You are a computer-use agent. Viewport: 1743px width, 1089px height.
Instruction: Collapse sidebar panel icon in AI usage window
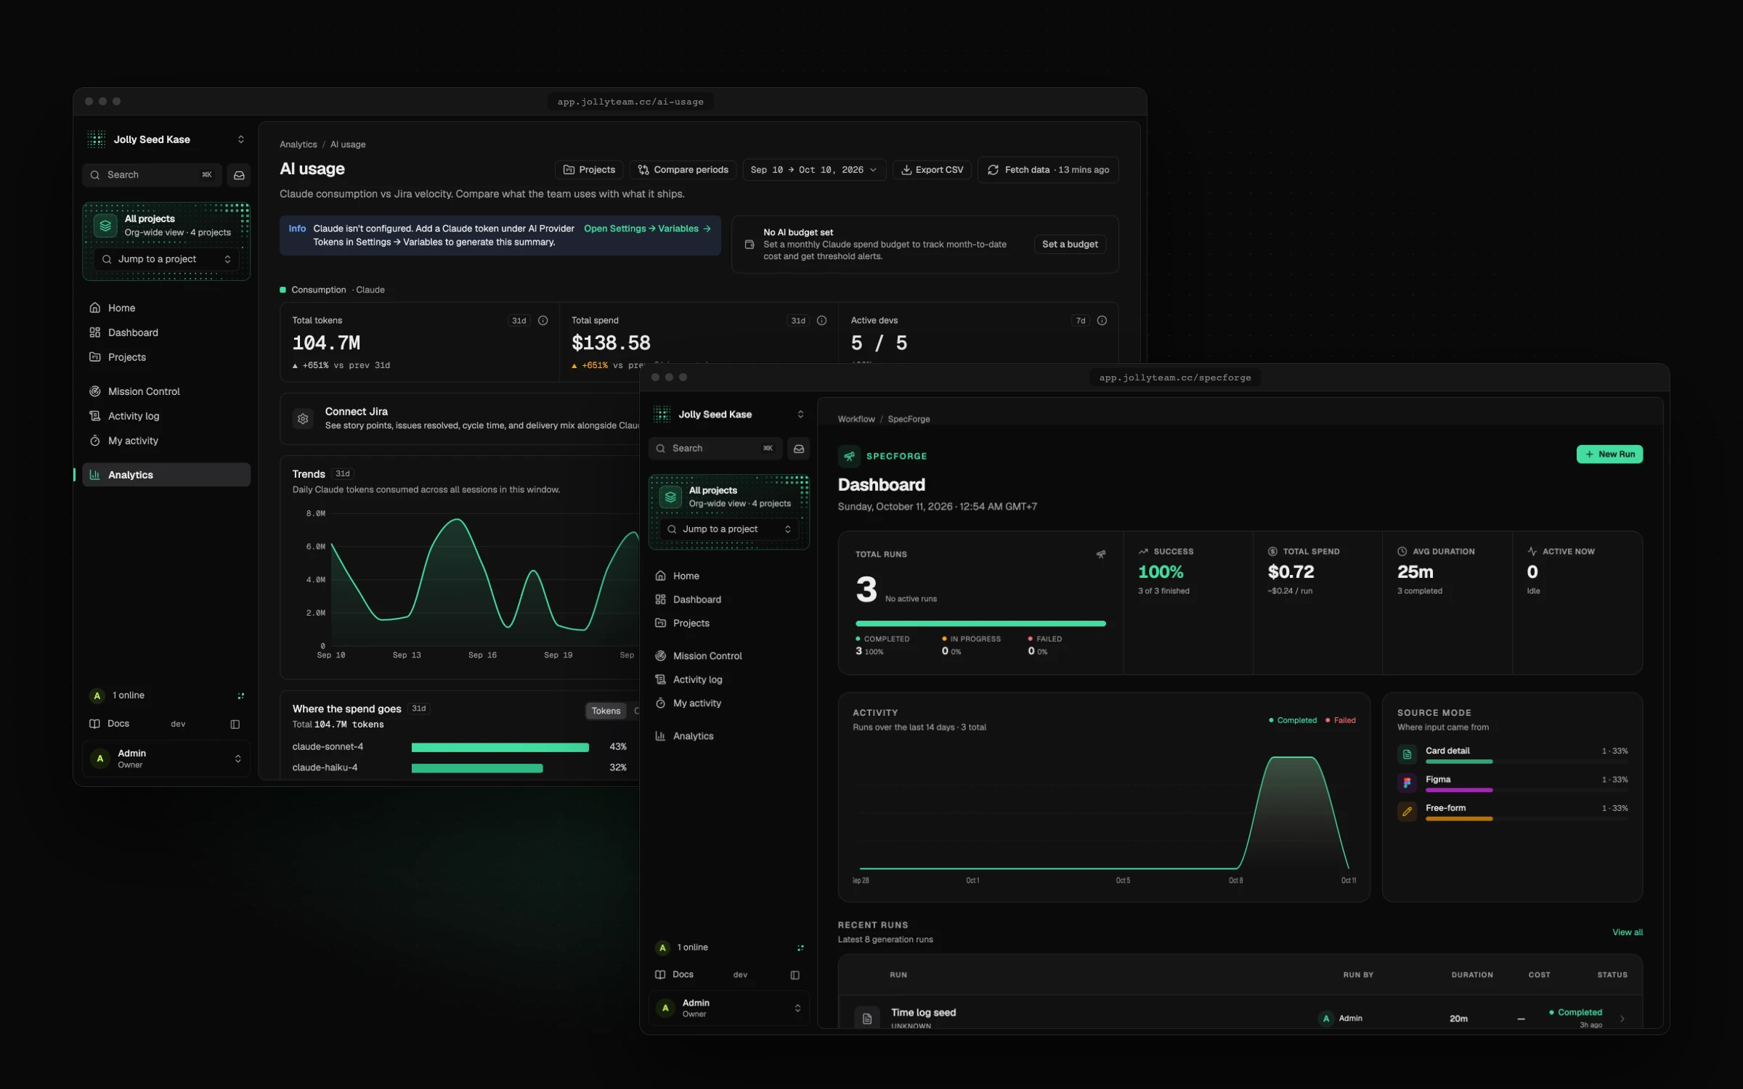pyautogui.click(x=235, y=724)
